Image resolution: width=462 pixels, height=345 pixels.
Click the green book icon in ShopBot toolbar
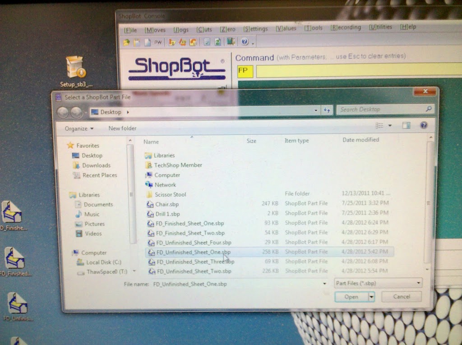(231, 41)
